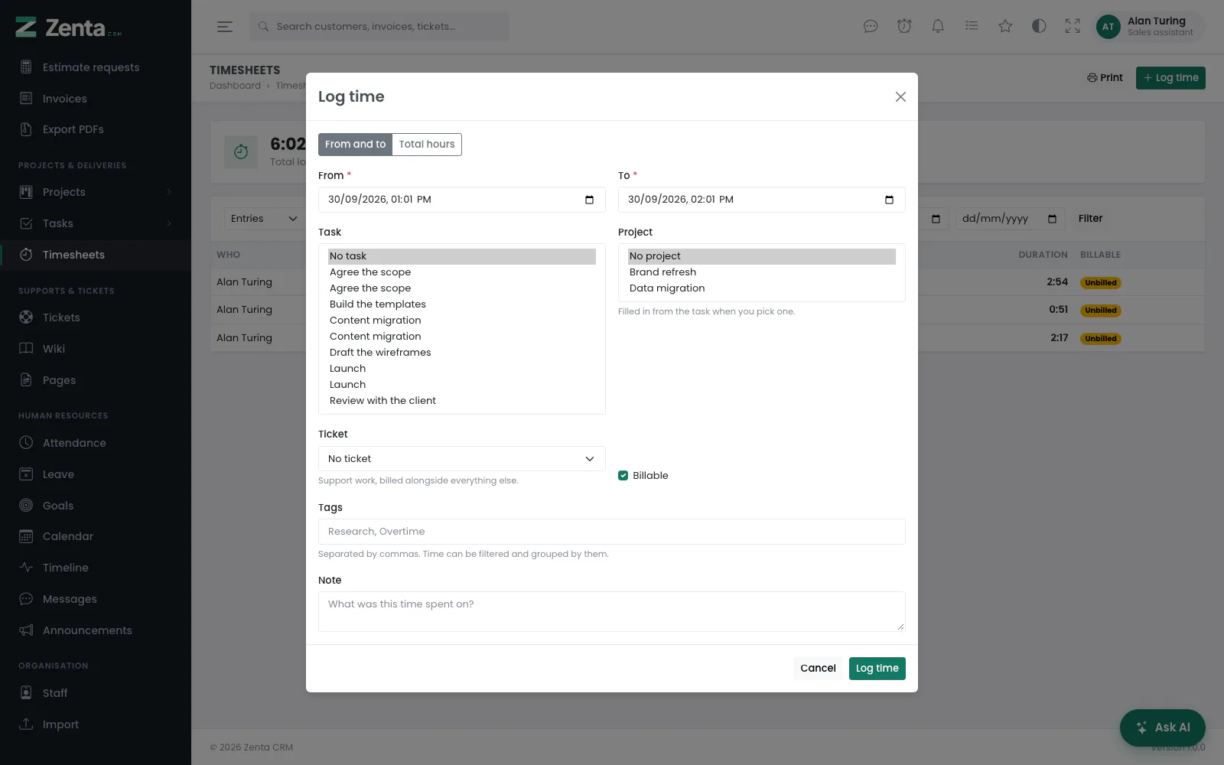
Task: Click into the Note textarea
Action: [612, 612]
